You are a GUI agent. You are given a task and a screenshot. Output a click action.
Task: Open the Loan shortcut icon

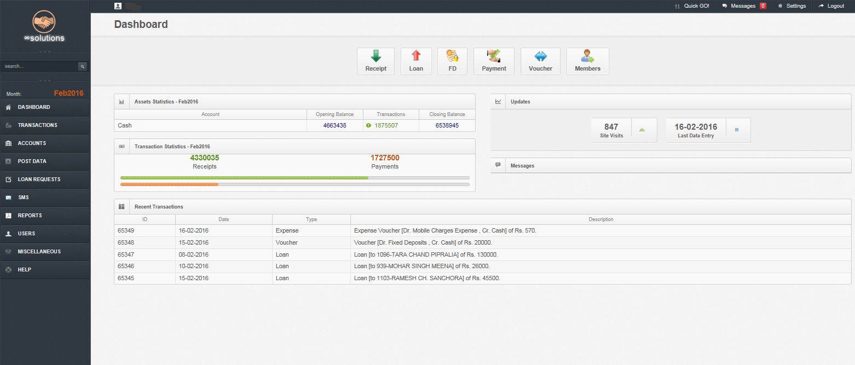pyautogui.click(x=416, y=56)
